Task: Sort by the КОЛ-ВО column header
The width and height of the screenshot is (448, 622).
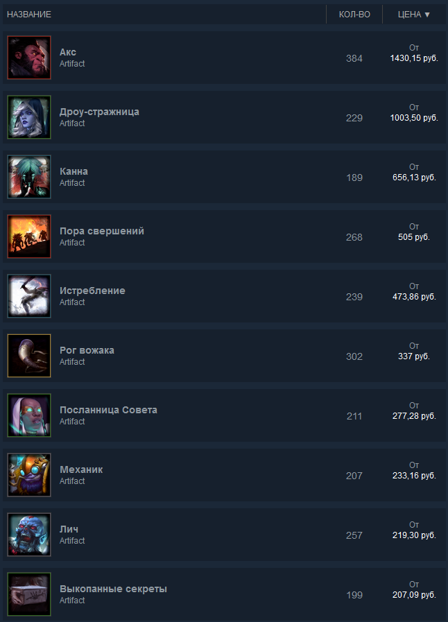Action: [x=354, y=15]
